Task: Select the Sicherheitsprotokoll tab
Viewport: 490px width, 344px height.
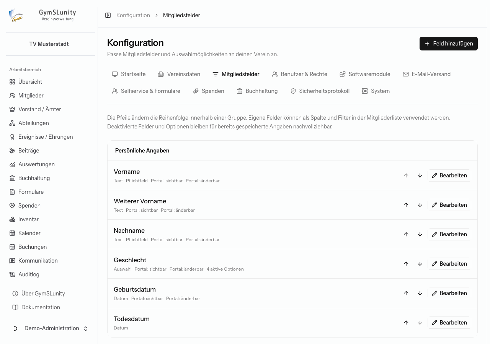Action: [320, 91]
